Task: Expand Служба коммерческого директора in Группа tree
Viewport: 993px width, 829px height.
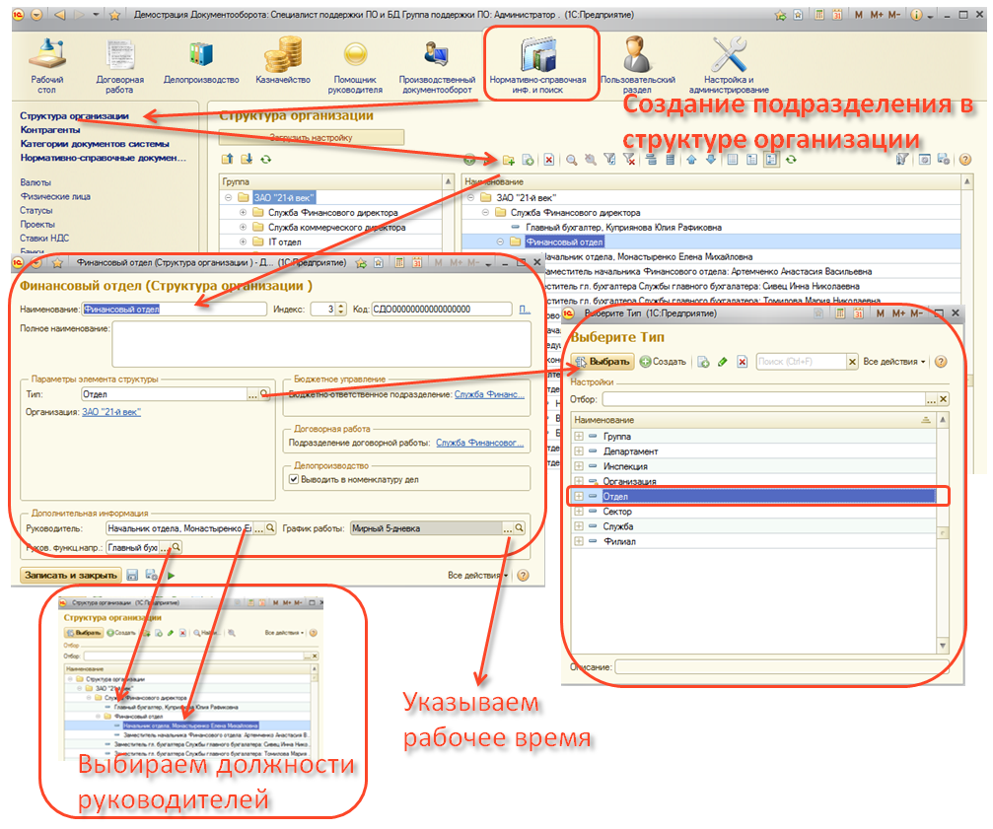Action: tap(245, 227)
